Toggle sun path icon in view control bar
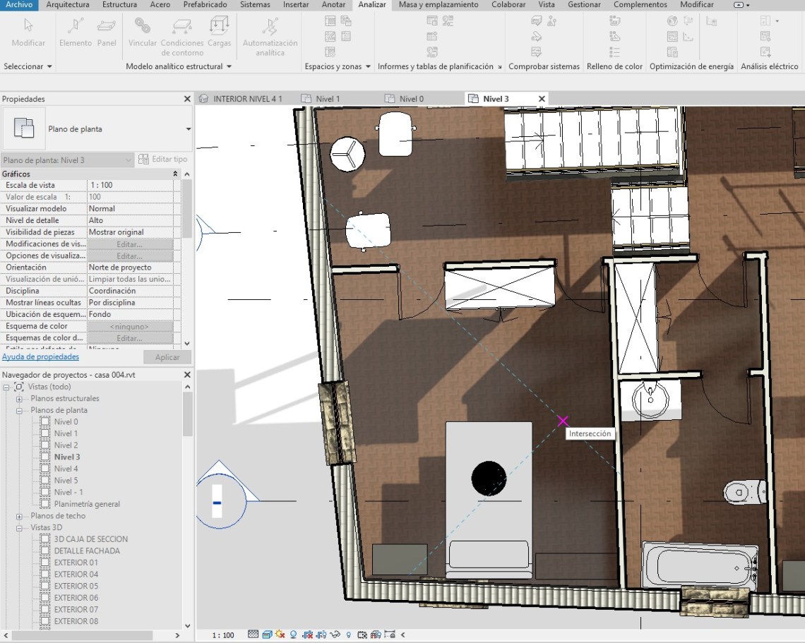This screenshot has height=643, width=805. point(280,635)
